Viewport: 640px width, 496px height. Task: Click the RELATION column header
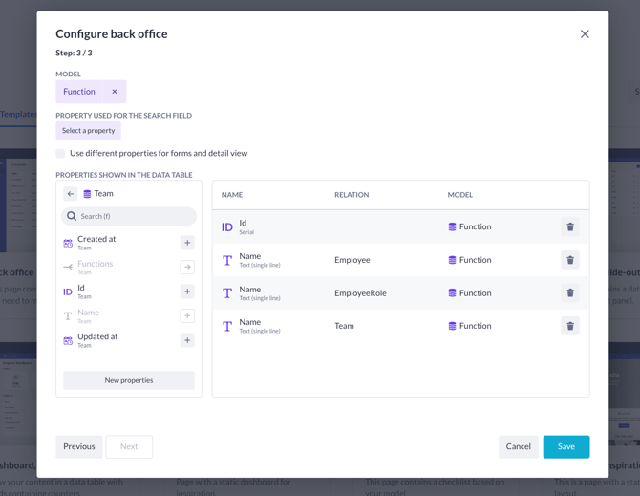tap(352, 195)
